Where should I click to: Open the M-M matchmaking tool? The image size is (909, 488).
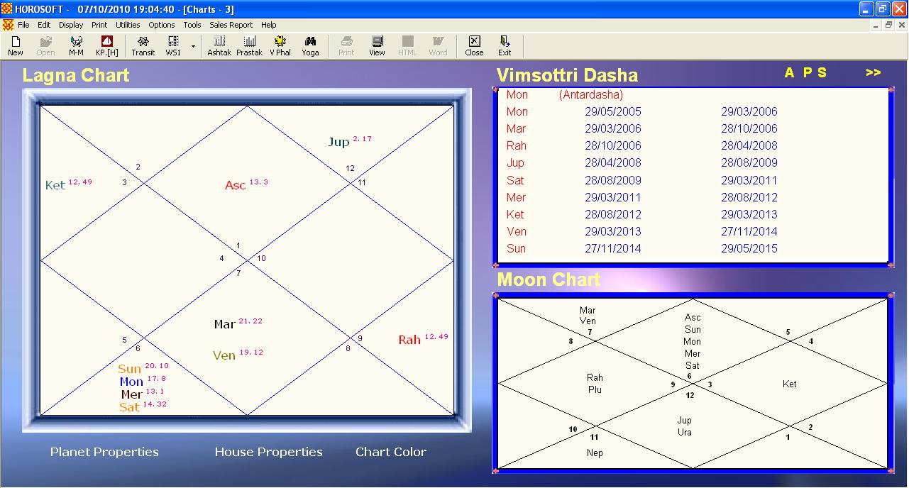point(76,46)
